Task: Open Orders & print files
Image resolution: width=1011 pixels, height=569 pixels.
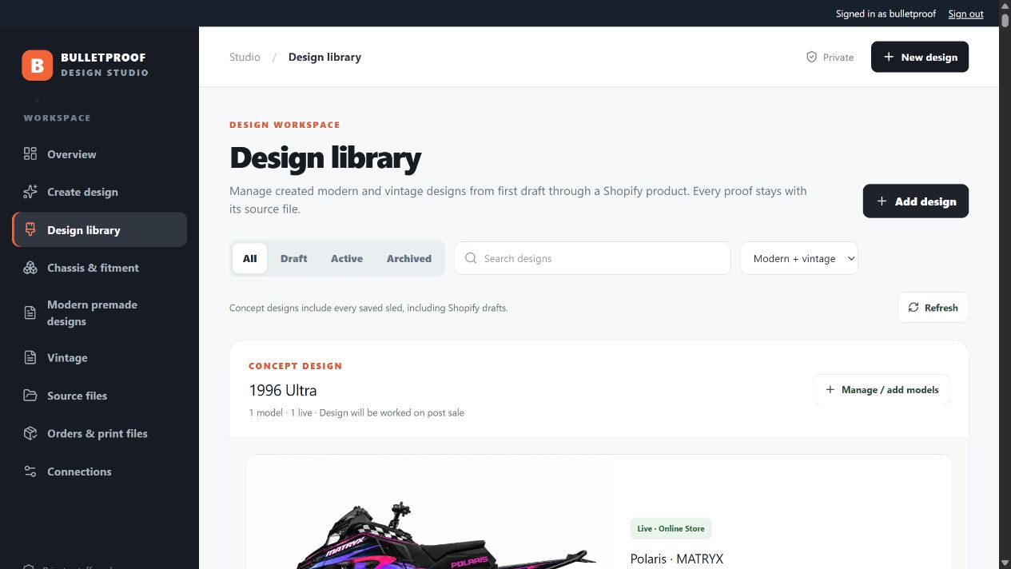Action: [x=100, y=434]
